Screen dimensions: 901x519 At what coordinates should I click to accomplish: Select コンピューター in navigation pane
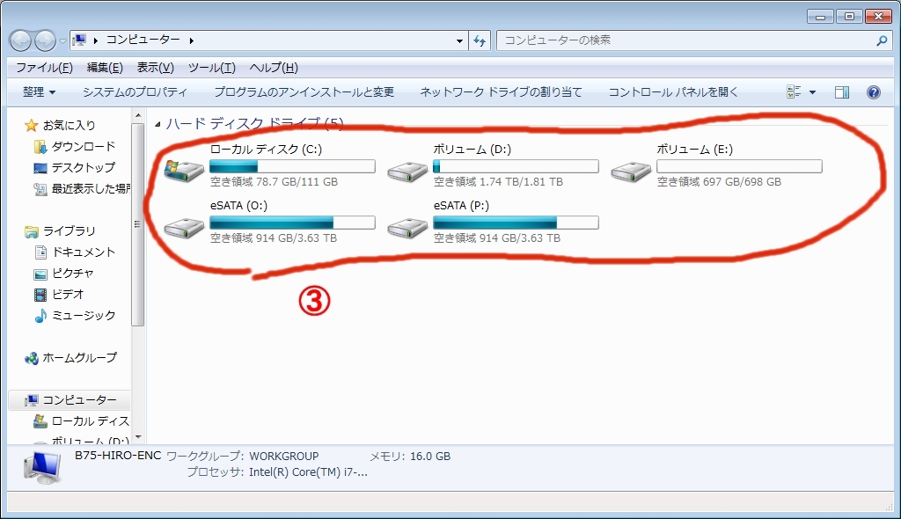(79, 400)
